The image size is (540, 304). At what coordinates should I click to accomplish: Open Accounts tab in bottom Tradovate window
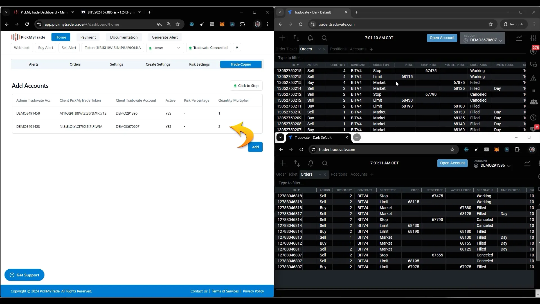359,174
